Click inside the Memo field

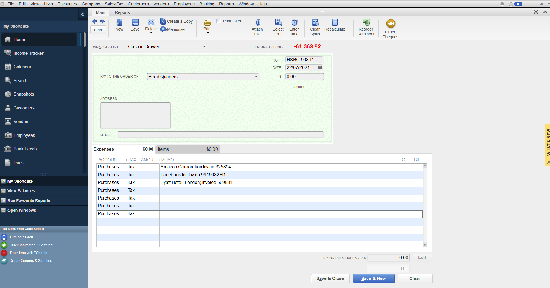(221, 134)
